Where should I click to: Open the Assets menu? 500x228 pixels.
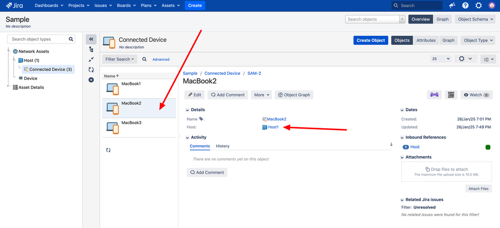[x=171, y=5]
